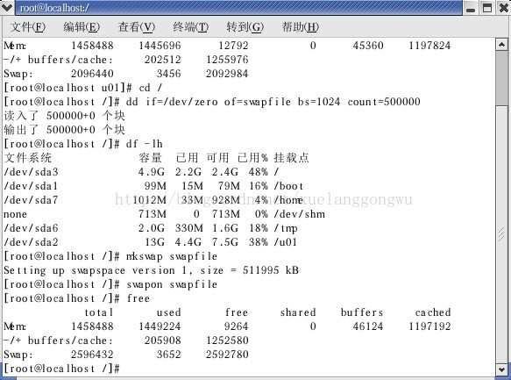Click the 'swapon swapfile' command

(172, 284)
